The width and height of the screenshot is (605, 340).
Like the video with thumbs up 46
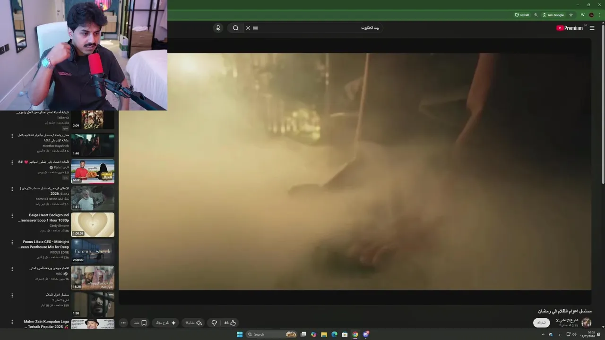[230, 323]
